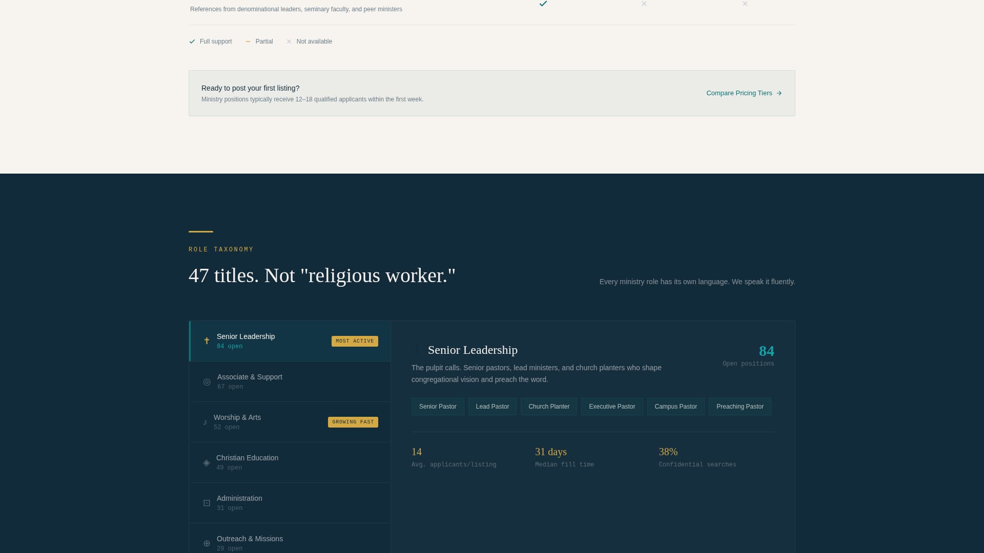Click the Full support legend checkmark icon
Screen dimensions: 984x553
(192, 41)
